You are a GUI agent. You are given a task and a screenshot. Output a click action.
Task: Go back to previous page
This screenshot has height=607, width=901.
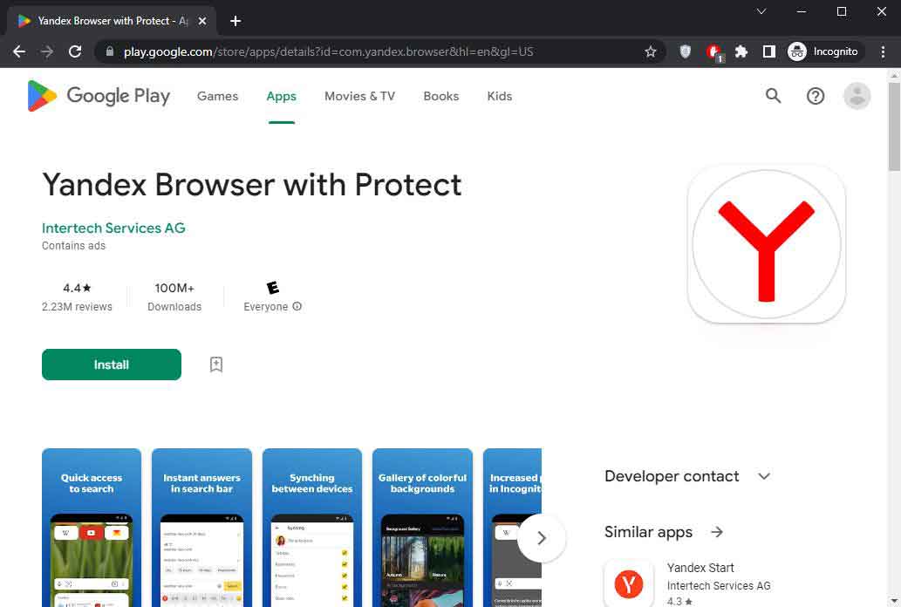click(x=19, y=51)
